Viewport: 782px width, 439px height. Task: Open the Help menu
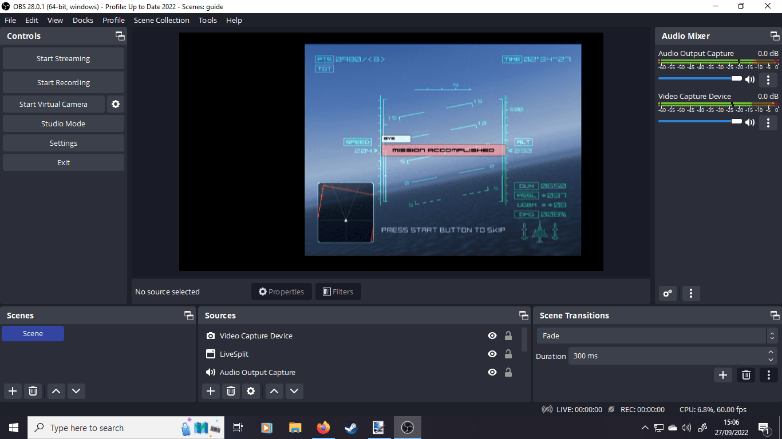tap(234, 20)
